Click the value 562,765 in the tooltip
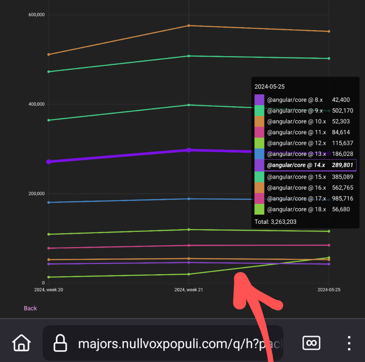 coord(343,188)
